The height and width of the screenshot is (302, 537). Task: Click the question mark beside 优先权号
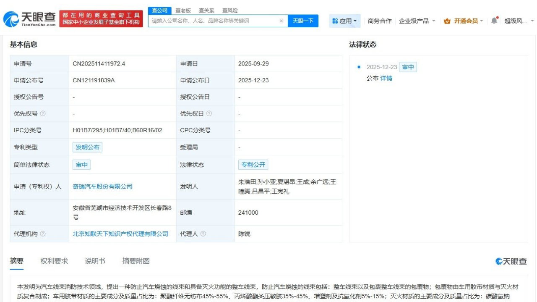pos(42,113)
